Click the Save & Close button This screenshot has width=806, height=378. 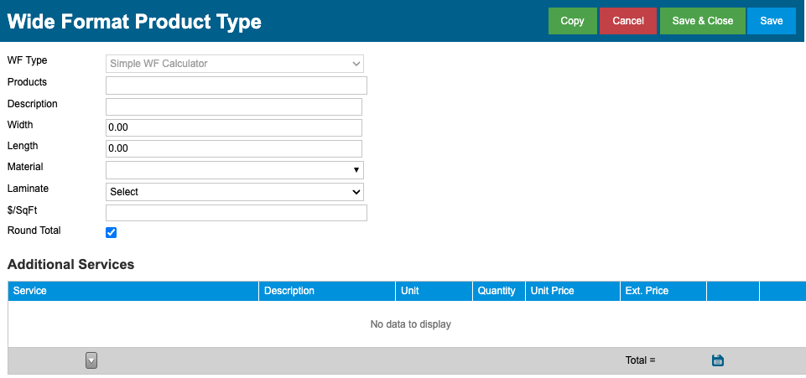click(x=703, y=21)
